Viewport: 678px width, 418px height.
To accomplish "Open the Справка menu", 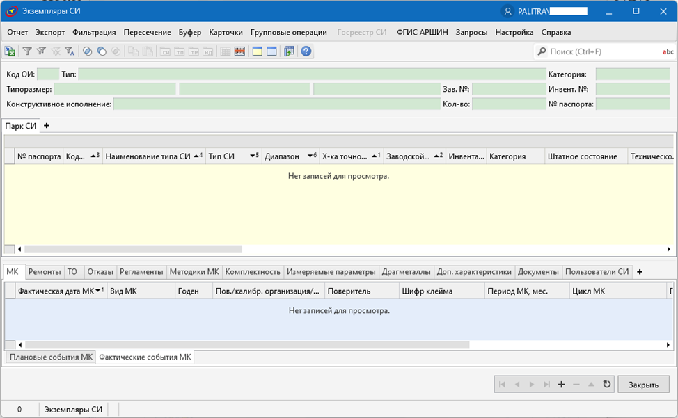I will (x=555, y=33).
